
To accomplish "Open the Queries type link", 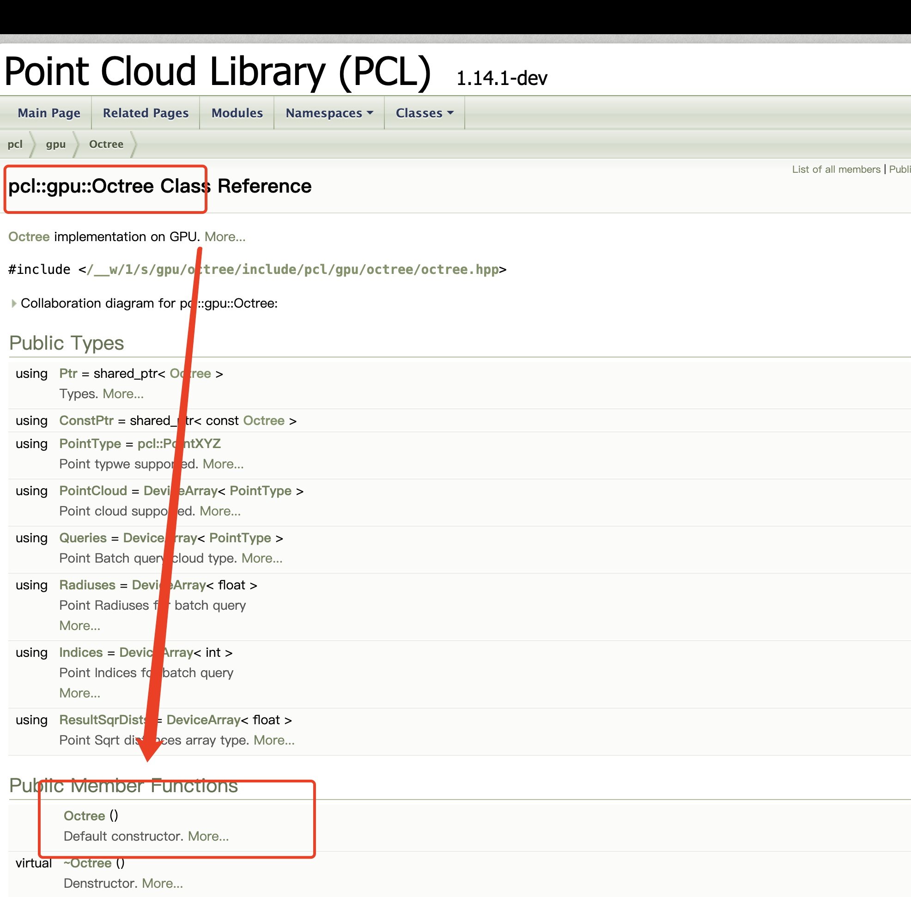I will click(83, 538).
